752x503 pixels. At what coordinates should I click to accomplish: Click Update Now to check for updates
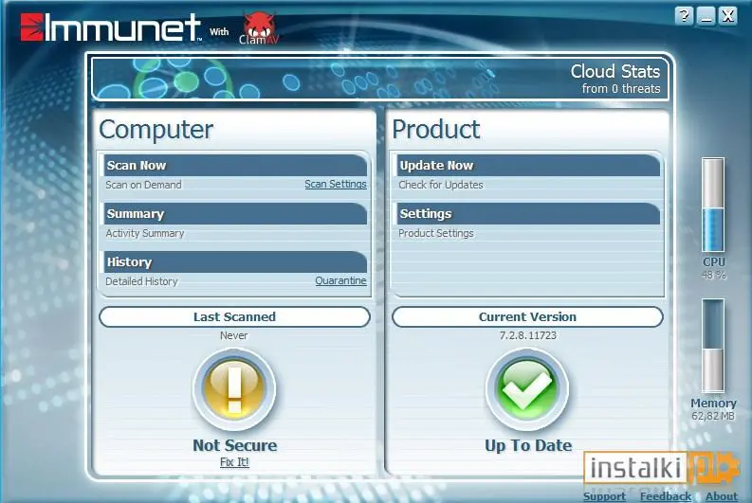click(436, 165)
